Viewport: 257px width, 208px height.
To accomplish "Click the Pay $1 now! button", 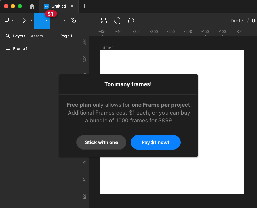I will [155, 142].
